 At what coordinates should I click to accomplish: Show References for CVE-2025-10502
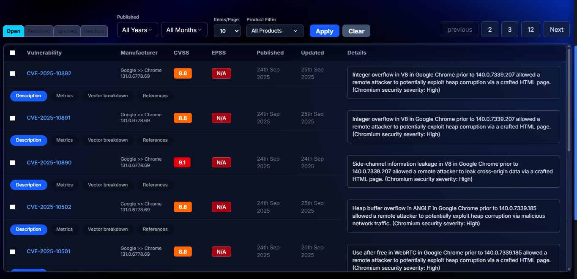click(x=155, y=230)
